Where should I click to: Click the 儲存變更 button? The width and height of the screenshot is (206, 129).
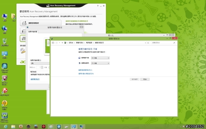click(x=135, y=79)
